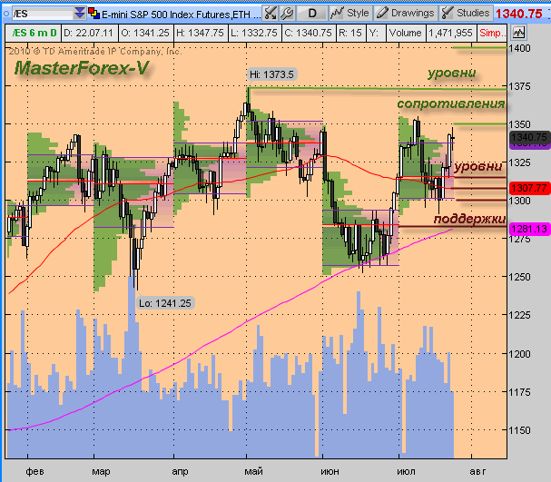Click the black 1340.75 last price label
The width and height of the screenshot is (551, 482).
click(x=529, y=137)
